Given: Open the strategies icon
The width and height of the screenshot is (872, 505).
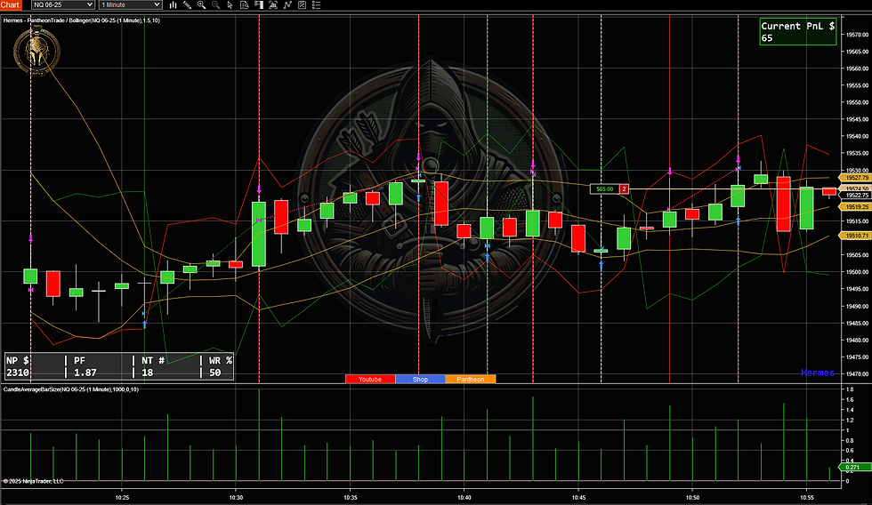Looking at the screenshot, I should pyautogui.click(x=302, y=5).
